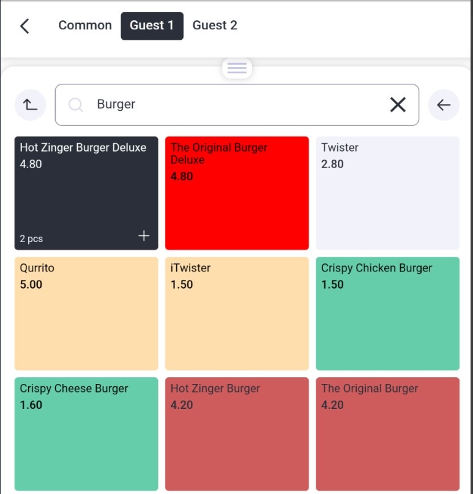Add the Crispy Chicken Burger
This screenshot has height=494, width=473.
(x=387, y=314)
